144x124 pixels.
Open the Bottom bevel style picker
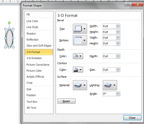click(80, 40)
